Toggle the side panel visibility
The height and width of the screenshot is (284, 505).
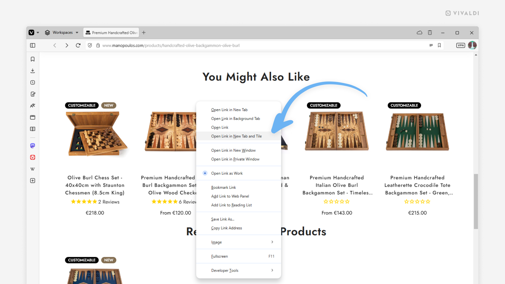[x=33, y=45]
